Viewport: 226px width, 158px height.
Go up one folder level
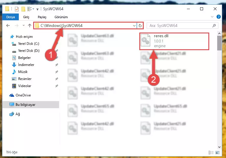tap(30, 26)
